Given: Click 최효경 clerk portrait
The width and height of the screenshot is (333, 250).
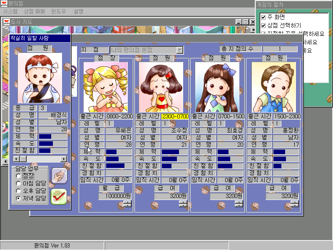Looking at the screenshot, I should click(217, 87).
